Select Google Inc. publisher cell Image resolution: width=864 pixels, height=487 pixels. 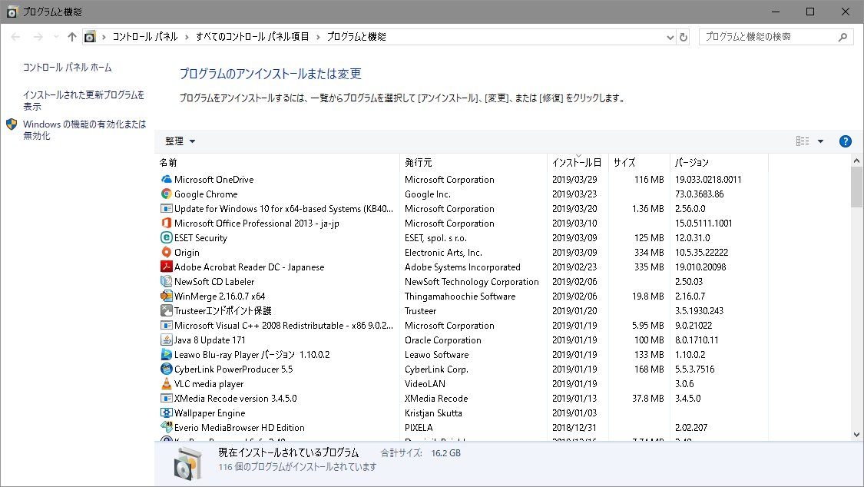tap(428, 194)
